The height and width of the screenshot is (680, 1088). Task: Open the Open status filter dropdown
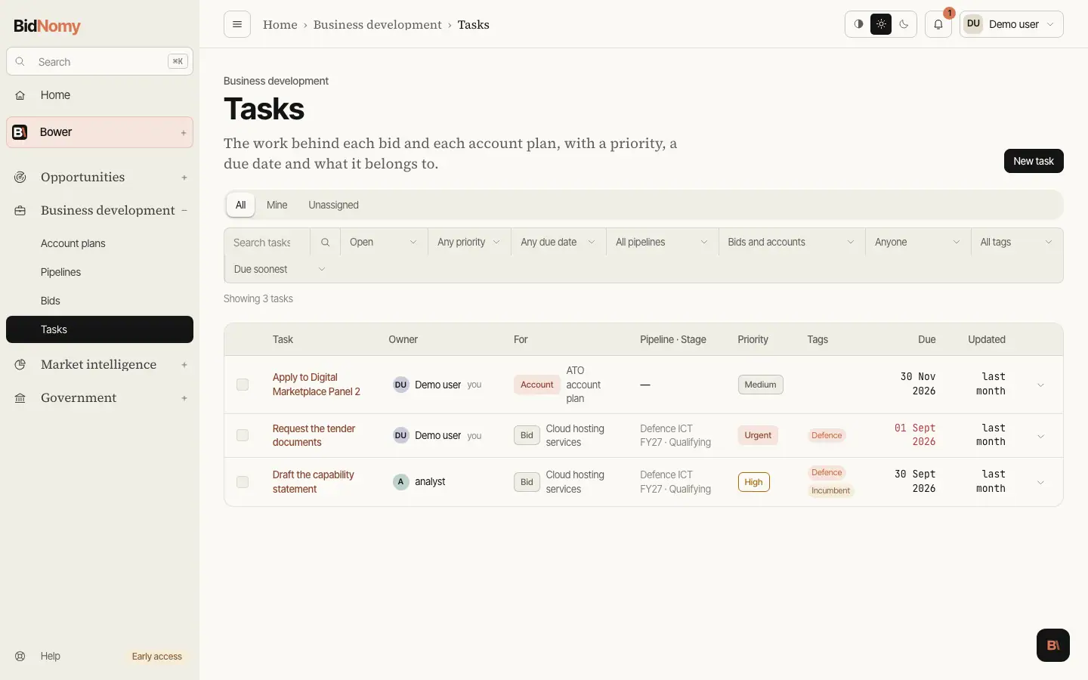pyautogui.click(x=384, y=243)
